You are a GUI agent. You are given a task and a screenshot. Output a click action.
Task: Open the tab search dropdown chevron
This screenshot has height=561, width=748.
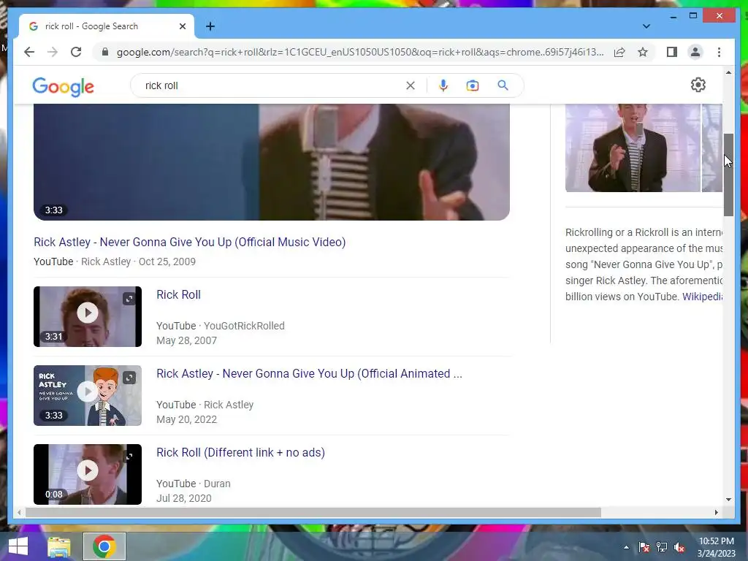coord(646,26)
